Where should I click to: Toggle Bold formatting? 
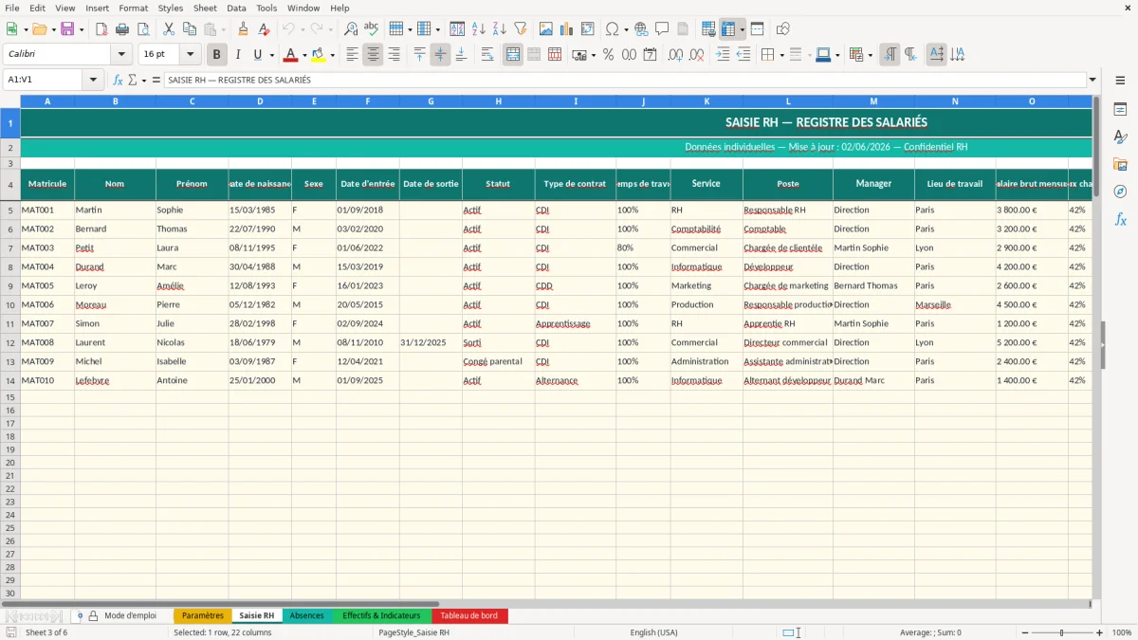(217, 55)
